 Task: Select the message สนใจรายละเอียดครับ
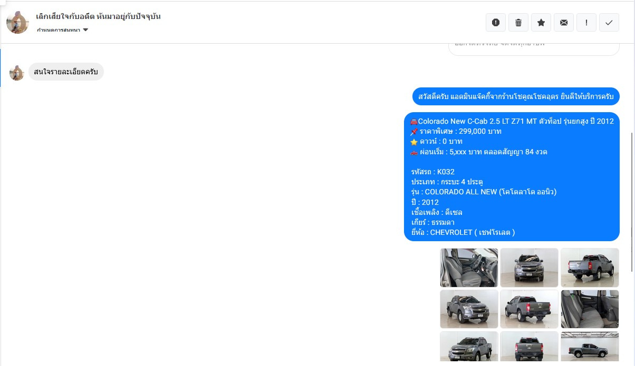click(x=66, y=72)
